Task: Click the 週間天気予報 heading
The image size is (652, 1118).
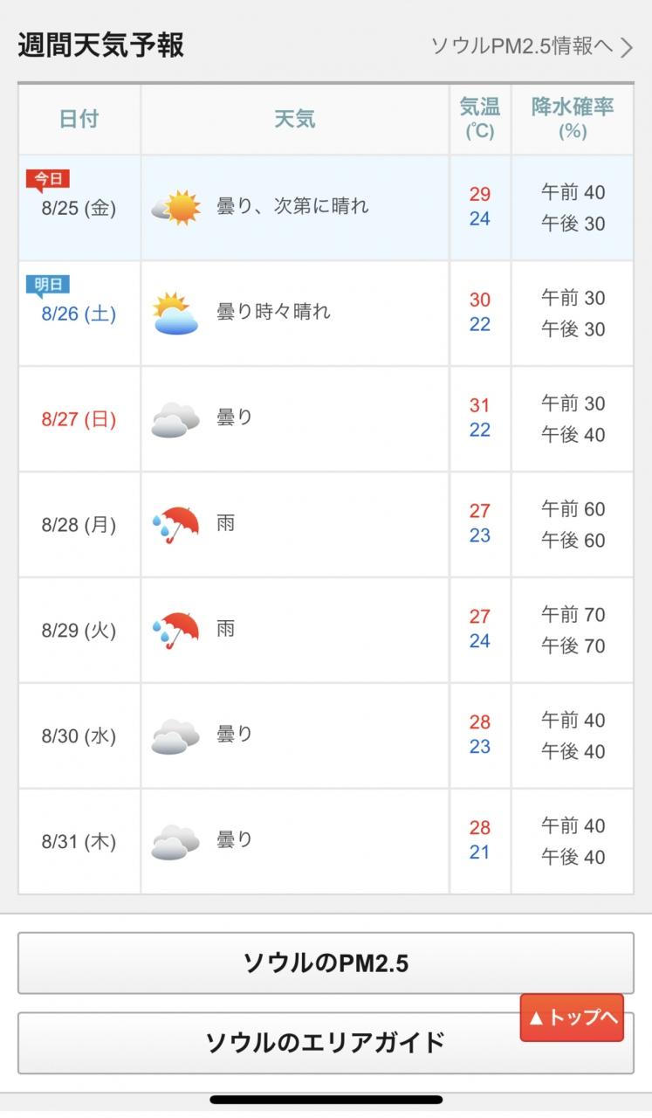Action: pyautogui.click(x=100, y=45)
